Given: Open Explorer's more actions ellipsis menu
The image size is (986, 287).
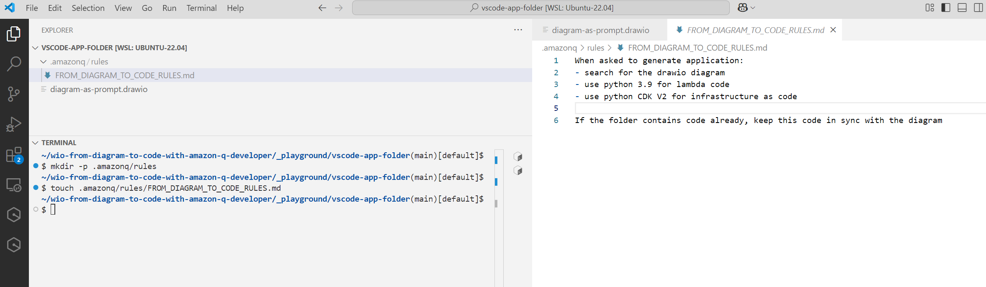Looking at the screenshot, I should point(518,30).
